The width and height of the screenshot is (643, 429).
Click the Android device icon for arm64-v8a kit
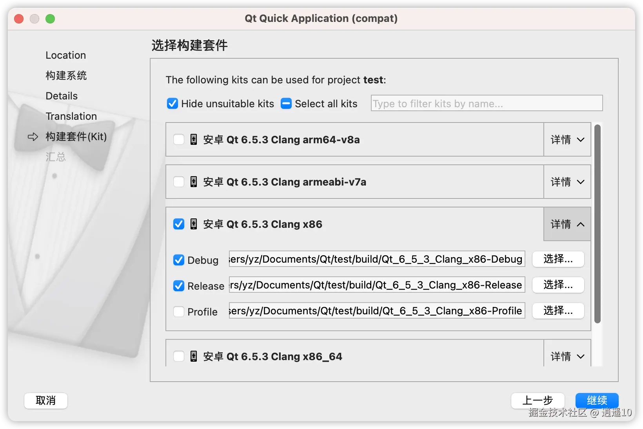[194, 140]
